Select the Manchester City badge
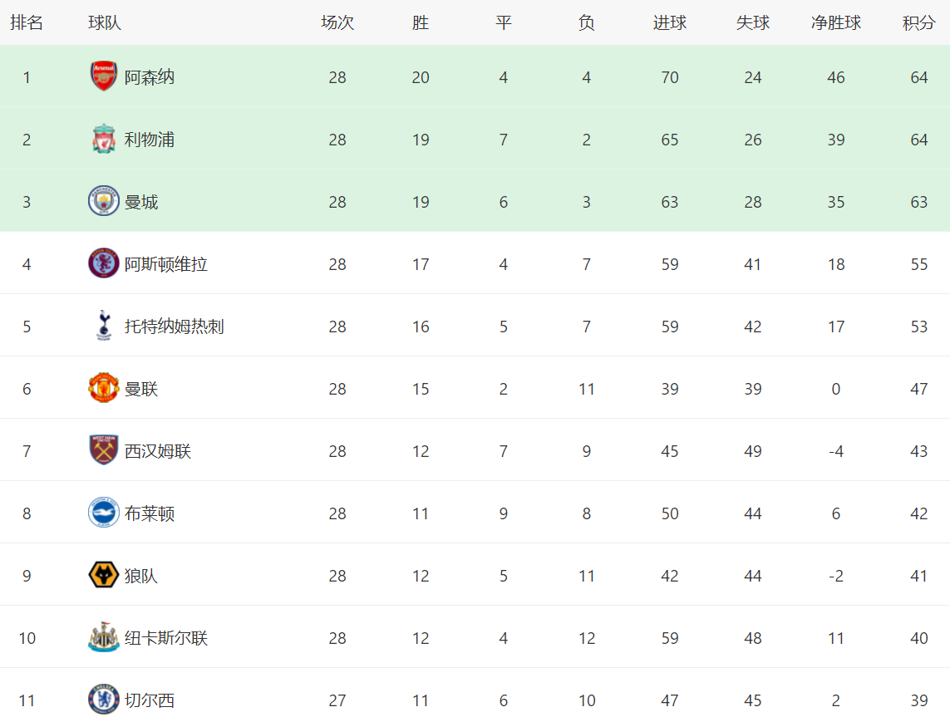Viewport: 950px width, 717px height. coord(104,201)
